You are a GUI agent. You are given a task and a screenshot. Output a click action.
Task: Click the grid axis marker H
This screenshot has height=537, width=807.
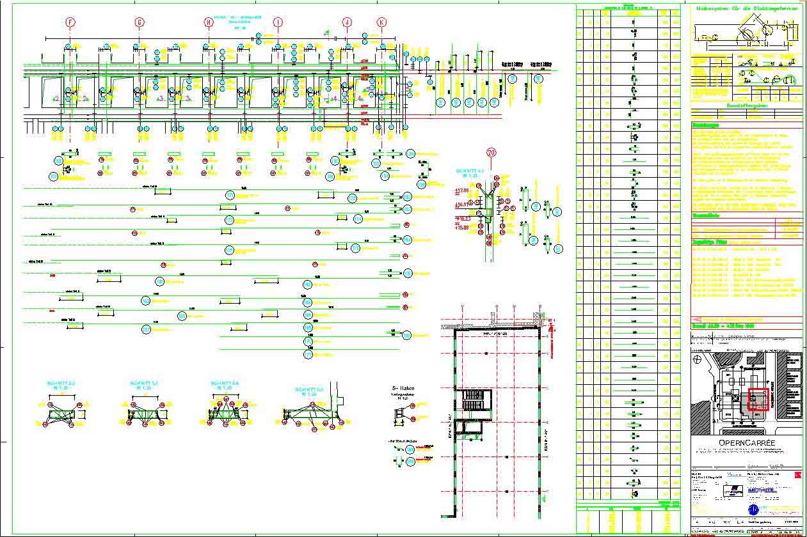[x=209, y=22]
